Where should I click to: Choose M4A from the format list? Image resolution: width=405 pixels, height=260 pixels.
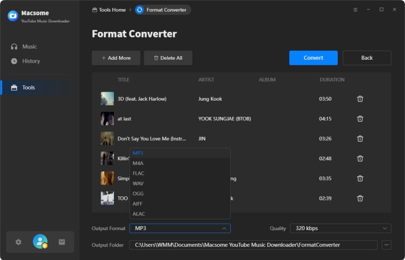[x=180, y=163]
